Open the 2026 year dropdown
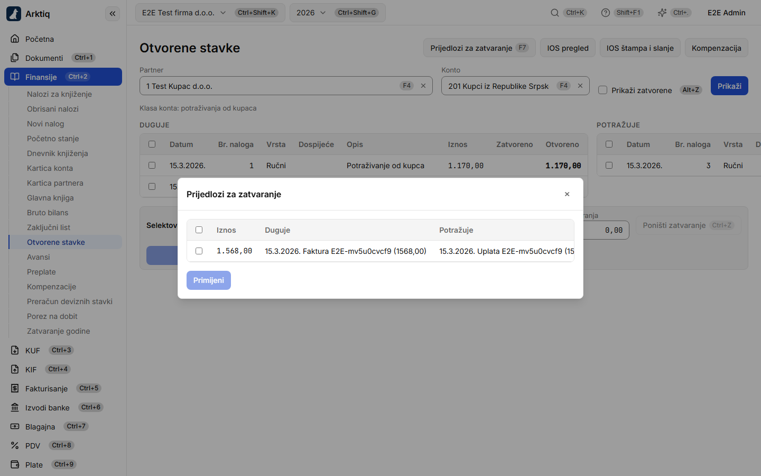The image size is (761, 476). coord(338,13)
